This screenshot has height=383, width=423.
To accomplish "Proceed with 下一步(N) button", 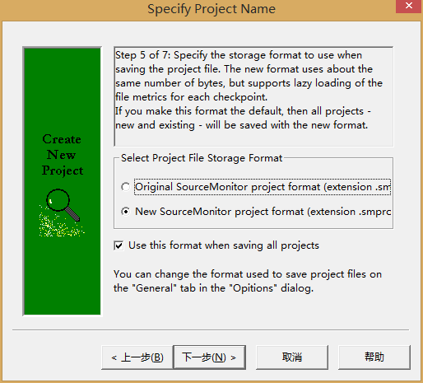I will pos(210,357).
